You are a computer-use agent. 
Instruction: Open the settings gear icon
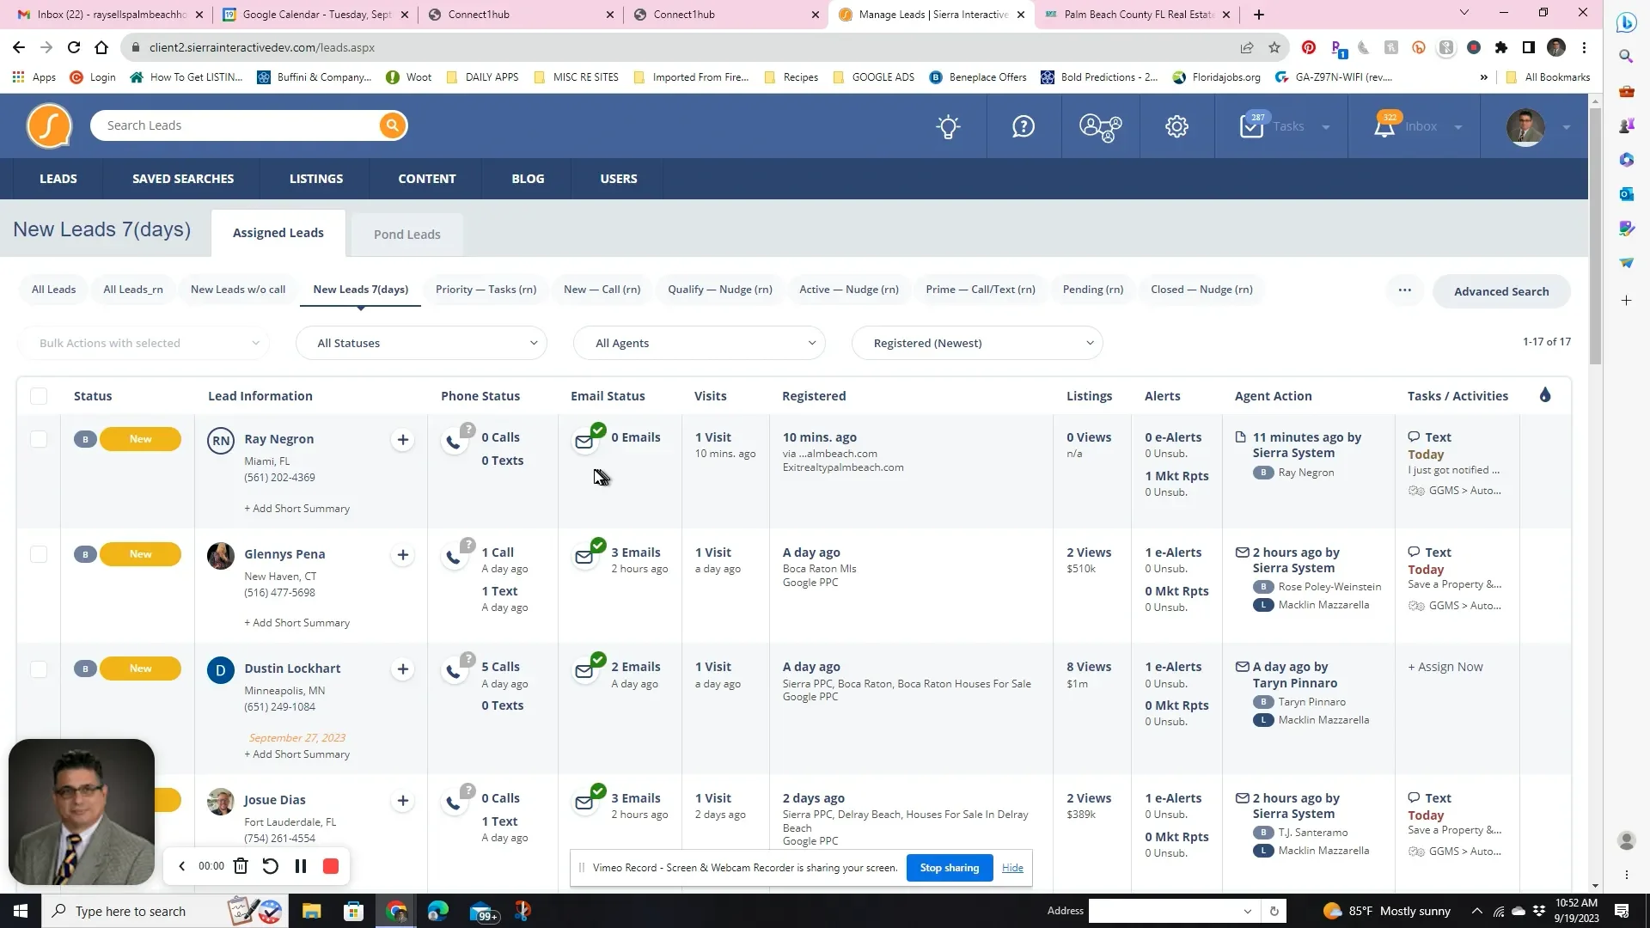coord(1176,126)
